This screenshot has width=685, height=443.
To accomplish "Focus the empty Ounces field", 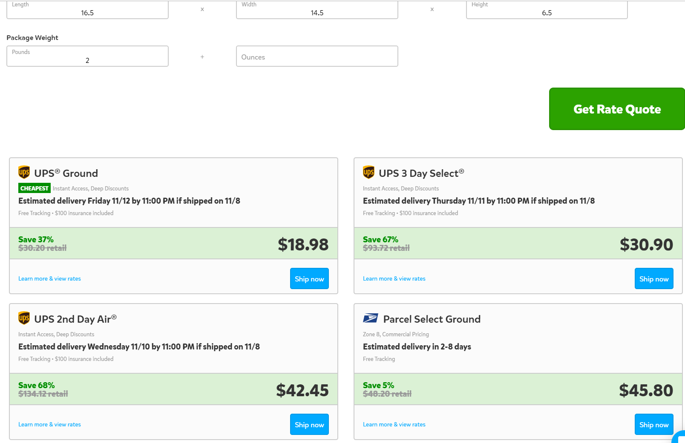I will pos(317,56).
